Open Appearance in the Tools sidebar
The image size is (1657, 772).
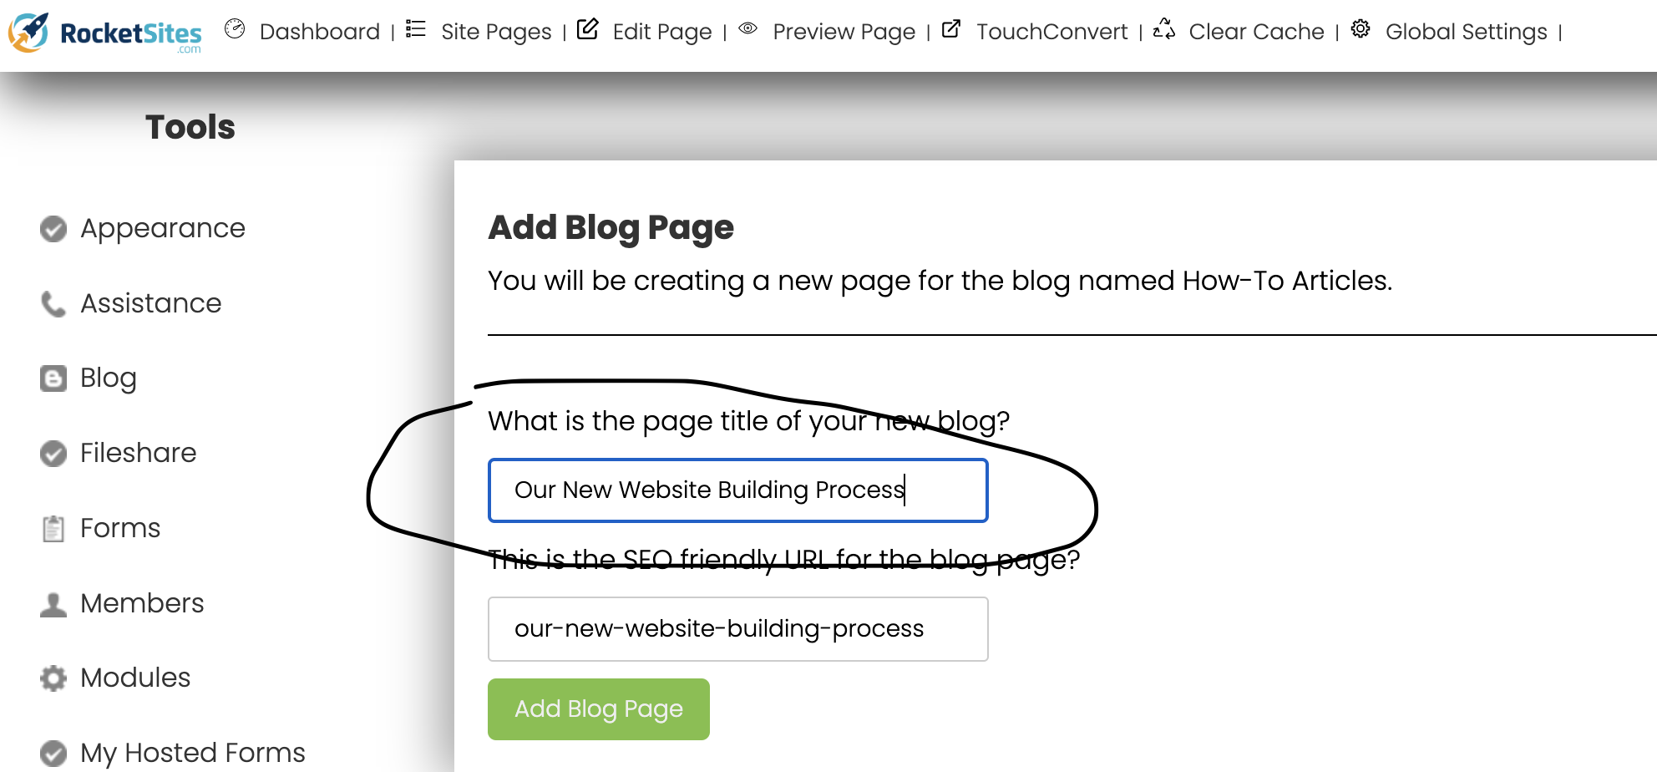click(162, 228)
